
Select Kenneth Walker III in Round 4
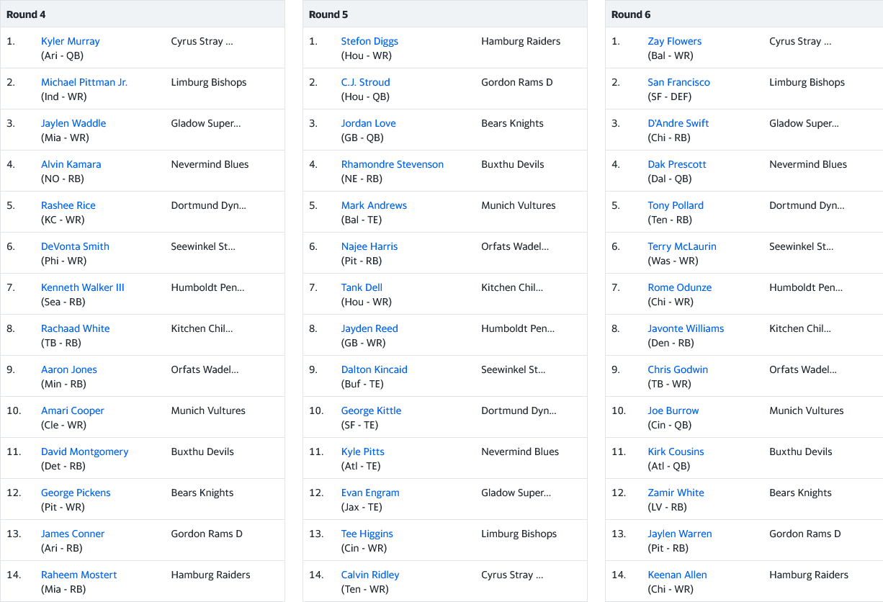pyautogui.click(x=82, y=287)
